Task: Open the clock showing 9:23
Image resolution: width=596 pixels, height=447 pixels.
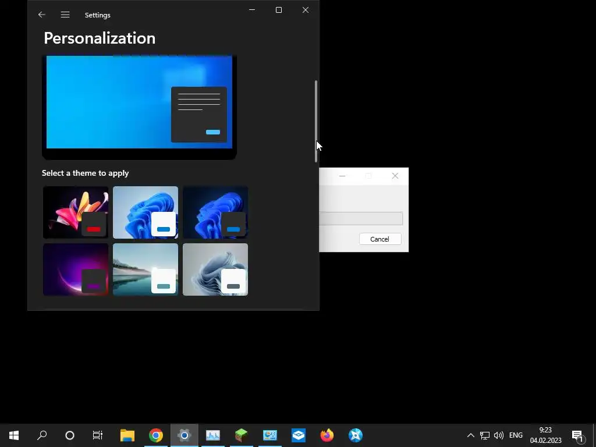Action: 545,435
